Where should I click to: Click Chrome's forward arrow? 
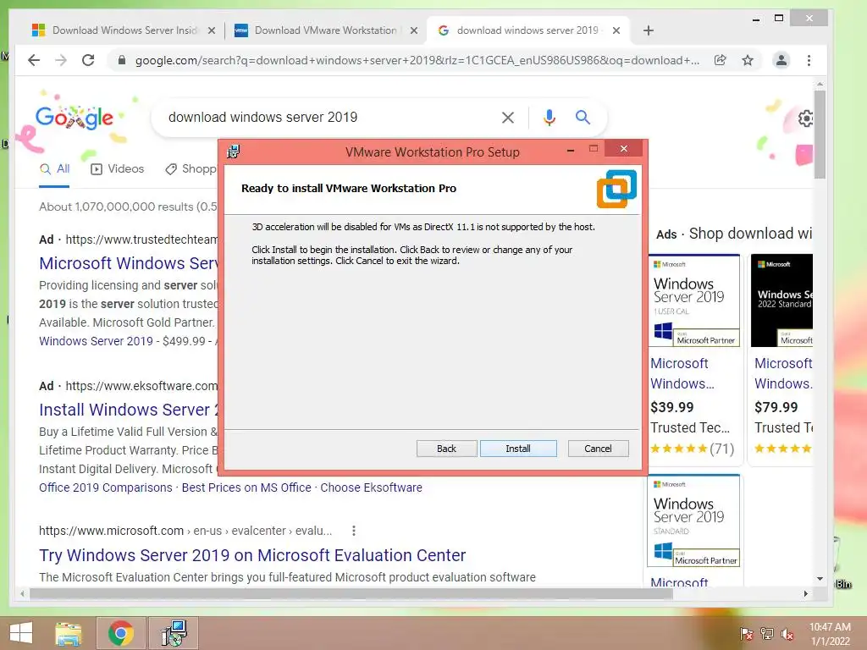tap(61, 60)
